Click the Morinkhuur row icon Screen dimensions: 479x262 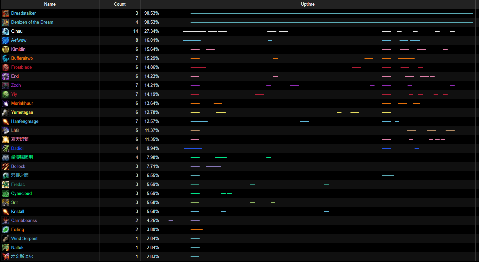[6, 103]
